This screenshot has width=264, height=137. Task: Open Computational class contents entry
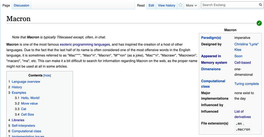26,131
